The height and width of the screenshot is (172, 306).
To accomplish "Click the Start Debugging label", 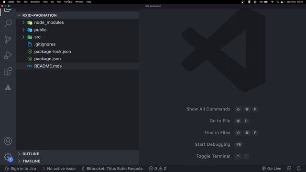I will [x=212, y=144].
